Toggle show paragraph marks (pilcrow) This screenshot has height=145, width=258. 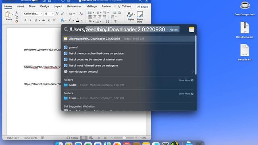[x=115, y=21]
